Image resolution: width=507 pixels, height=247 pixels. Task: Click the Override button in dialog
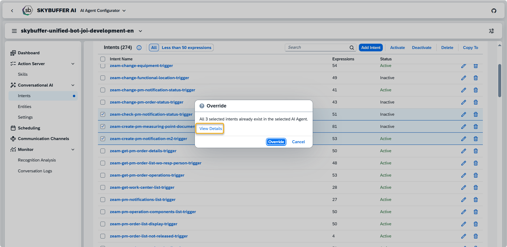(276, 142)
